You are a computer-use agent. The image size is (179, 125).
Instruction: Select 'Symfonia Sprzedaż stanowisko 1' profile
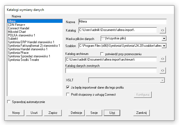(x=35, y=56)
